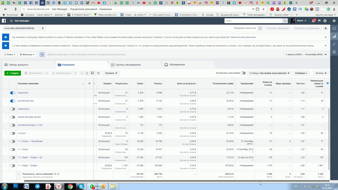Enable the хэлоуин campaign toggle
The width and height of the screenshot is (338, 190).
pos(13,133)
